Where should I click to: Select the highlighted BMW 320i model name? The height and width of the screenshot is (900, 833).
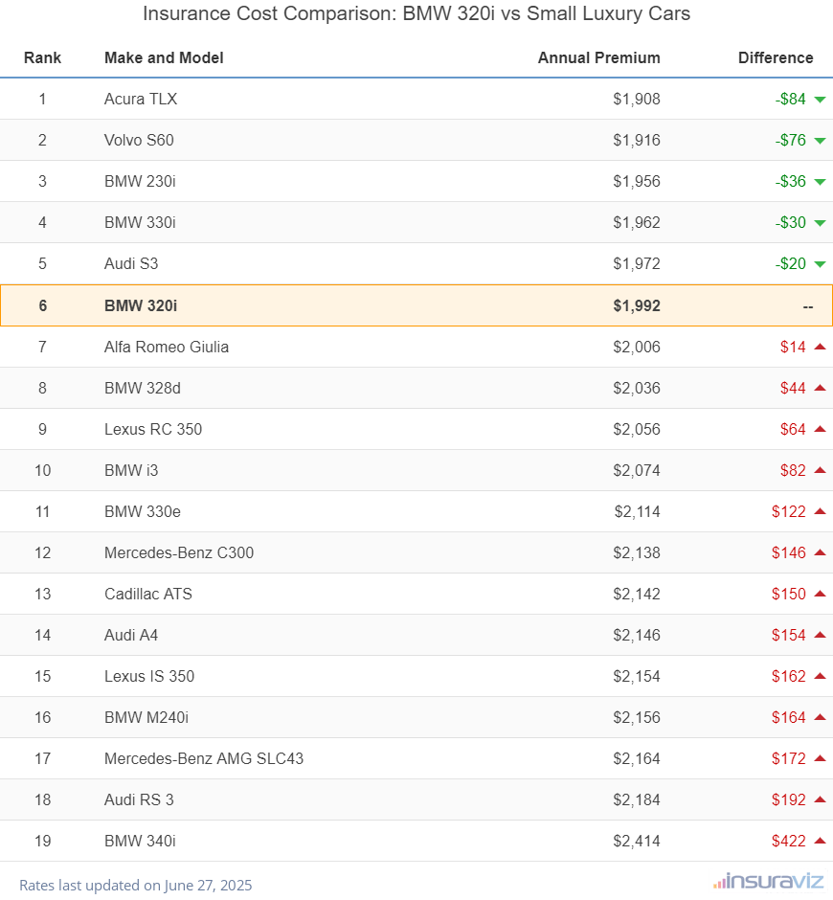(x=141, y=305)
